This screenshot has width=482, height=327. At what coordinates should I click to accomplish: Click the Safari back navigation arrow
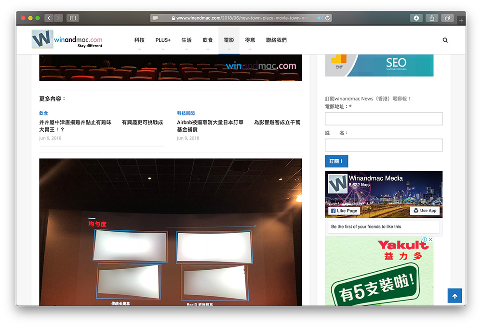coord(49,18)
